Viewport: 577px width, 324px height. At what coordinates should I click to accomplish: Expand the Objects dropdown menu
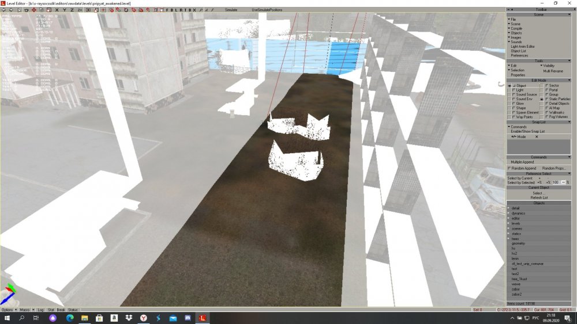(x=516, y=33)
